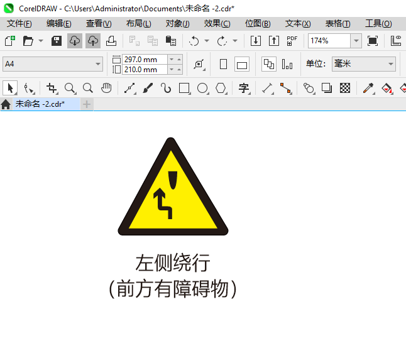
Task: Click the Undo arrow icon
Action: point(194,41)
